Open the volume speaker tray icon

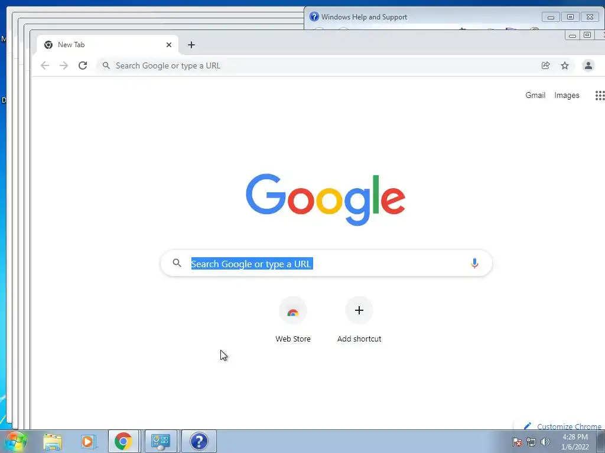pos(545,442)
